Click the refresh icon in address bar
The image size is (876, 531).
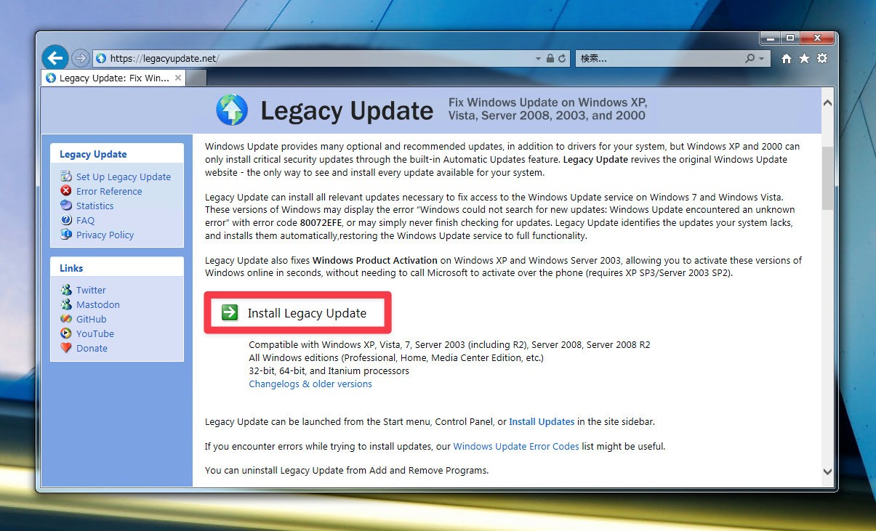pos(562,59)
